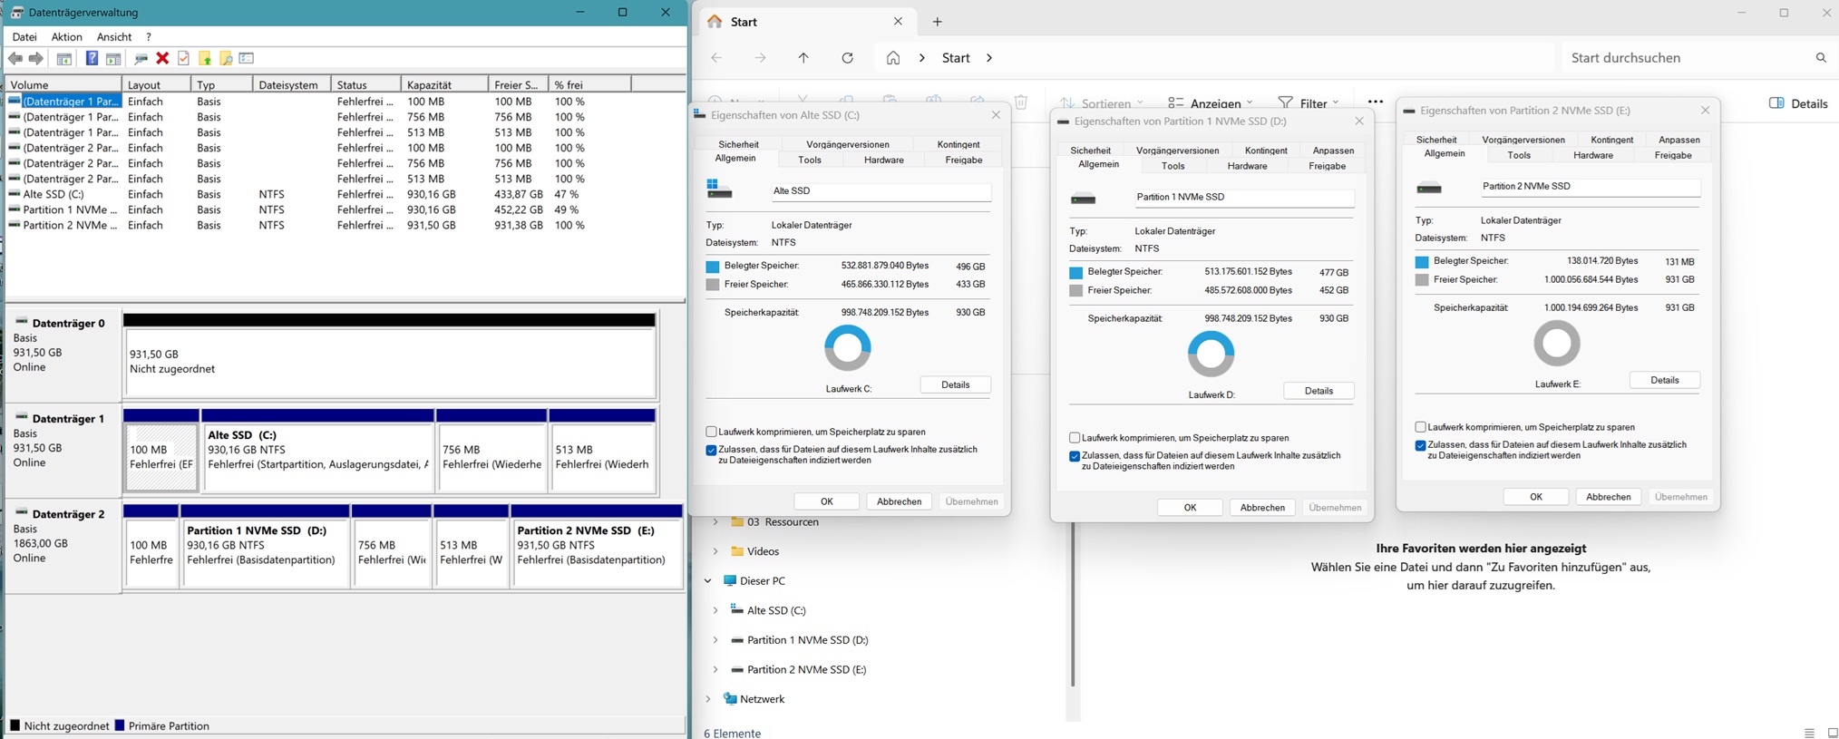Select Netzwerk in the navigation tree
The height and width of the screenshot is (739, 1839).
click(x=762, y=699)
